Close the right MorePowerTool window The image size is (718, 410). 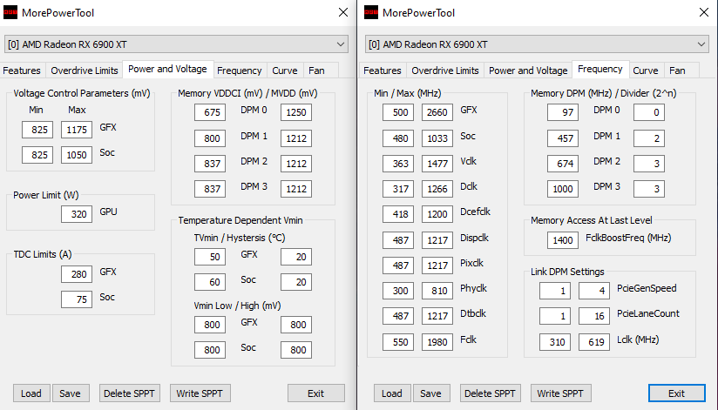(704, 12)
